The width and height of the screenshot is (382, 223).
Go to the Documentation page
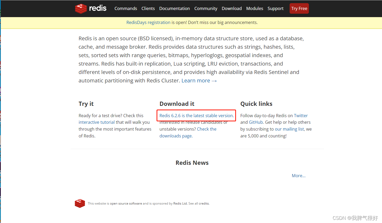click(175, 8)
